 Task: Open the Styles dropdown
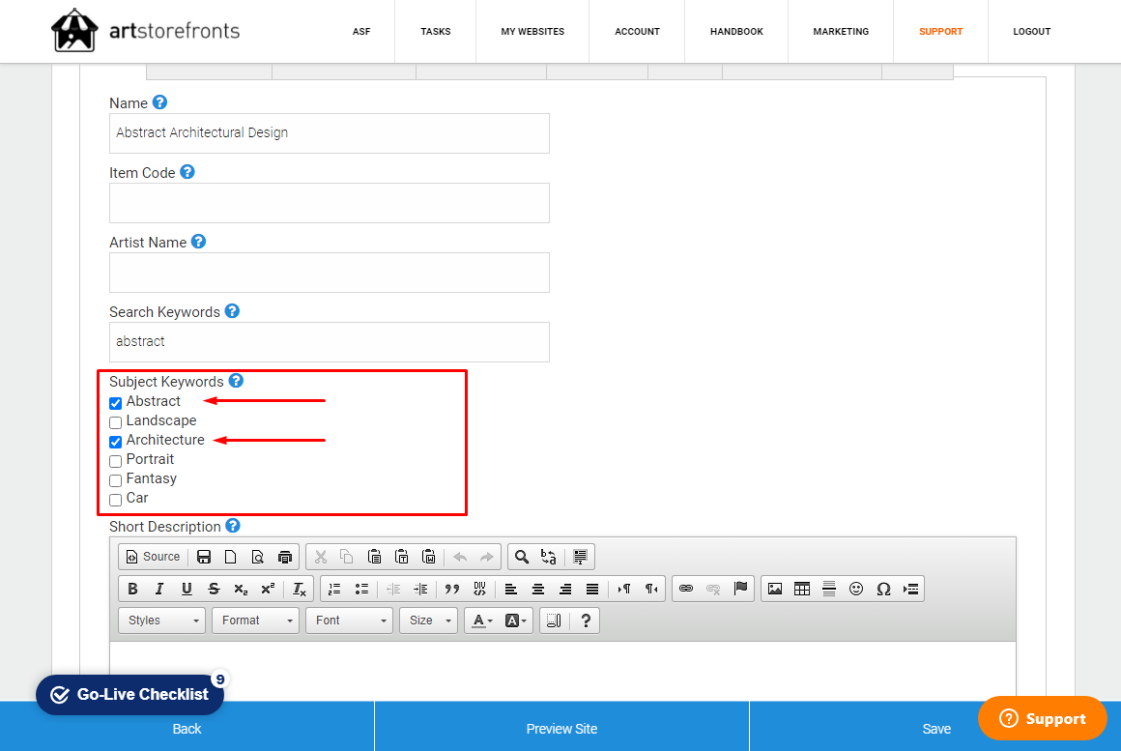[161, 621]
